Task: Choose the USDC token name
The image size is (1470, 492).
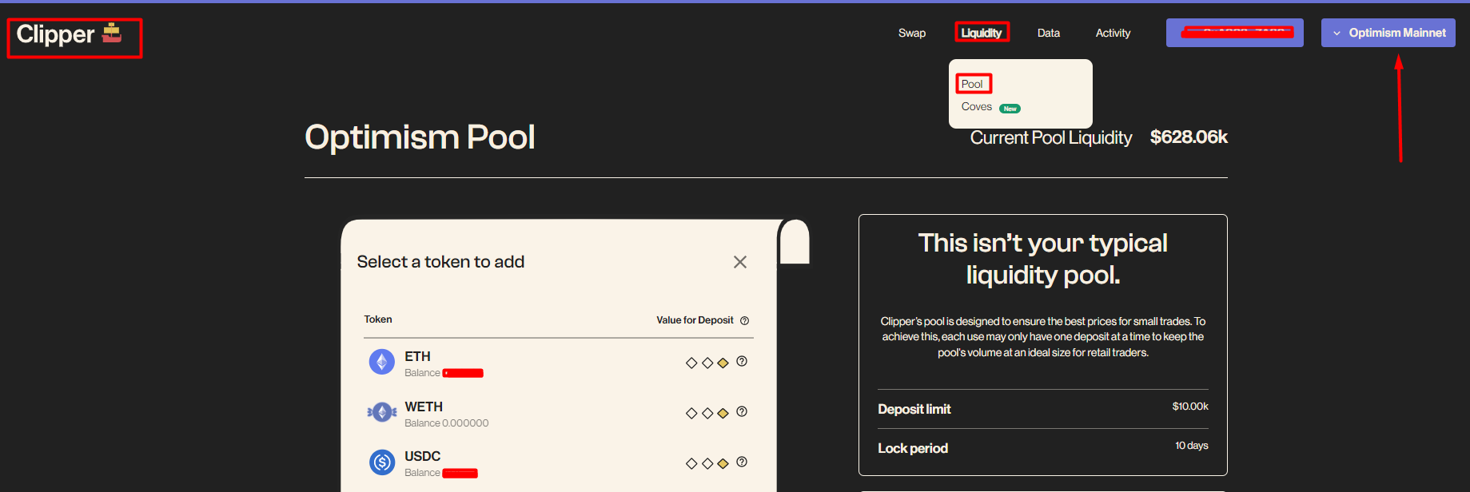Action: (x=422, y=456)
